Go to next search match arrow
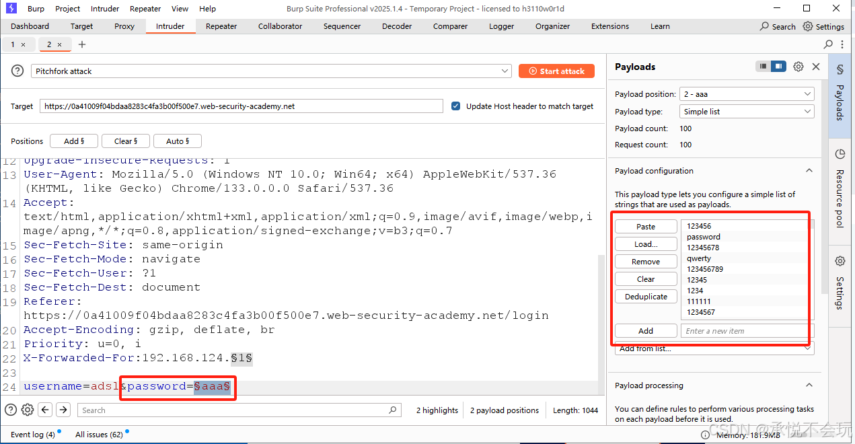Image resolution: width=855 pixels, height=444 pixels. [63, 410]
